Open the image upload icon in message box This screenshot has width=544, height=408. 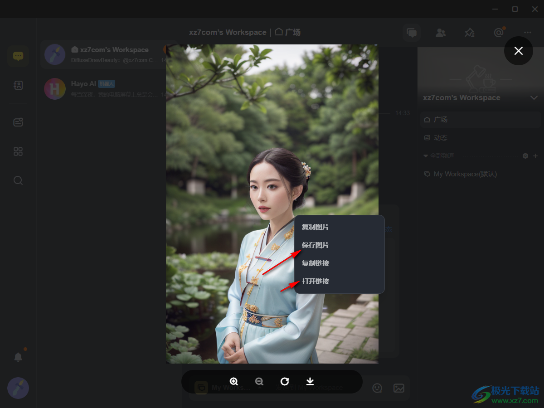399,388
